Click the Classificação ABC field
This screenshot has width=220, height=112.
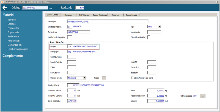pyautogui.click(x=149, y=37)
